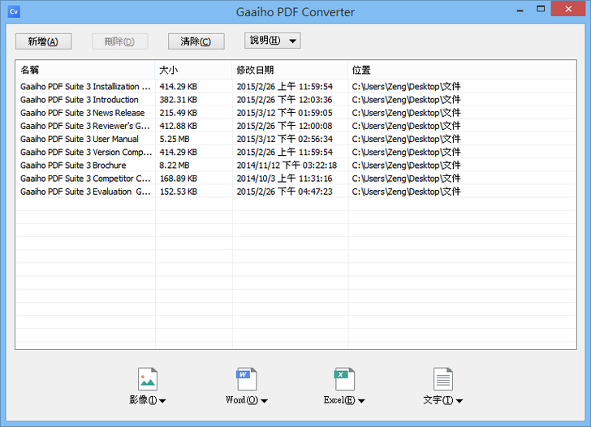Screen dimensions: 591x427
Task: Sort by the 大小 column header
Action: click(x=193, y=70)
